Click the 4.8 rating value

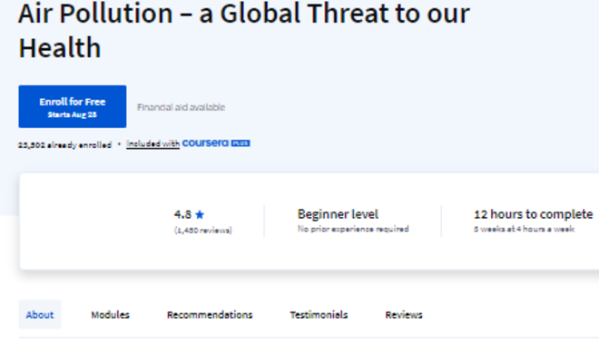click(x=182, y=214)
